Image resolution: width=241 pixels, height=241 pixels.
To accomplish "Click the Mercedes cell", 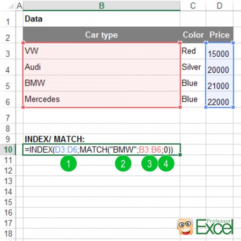I will [102, 99].
